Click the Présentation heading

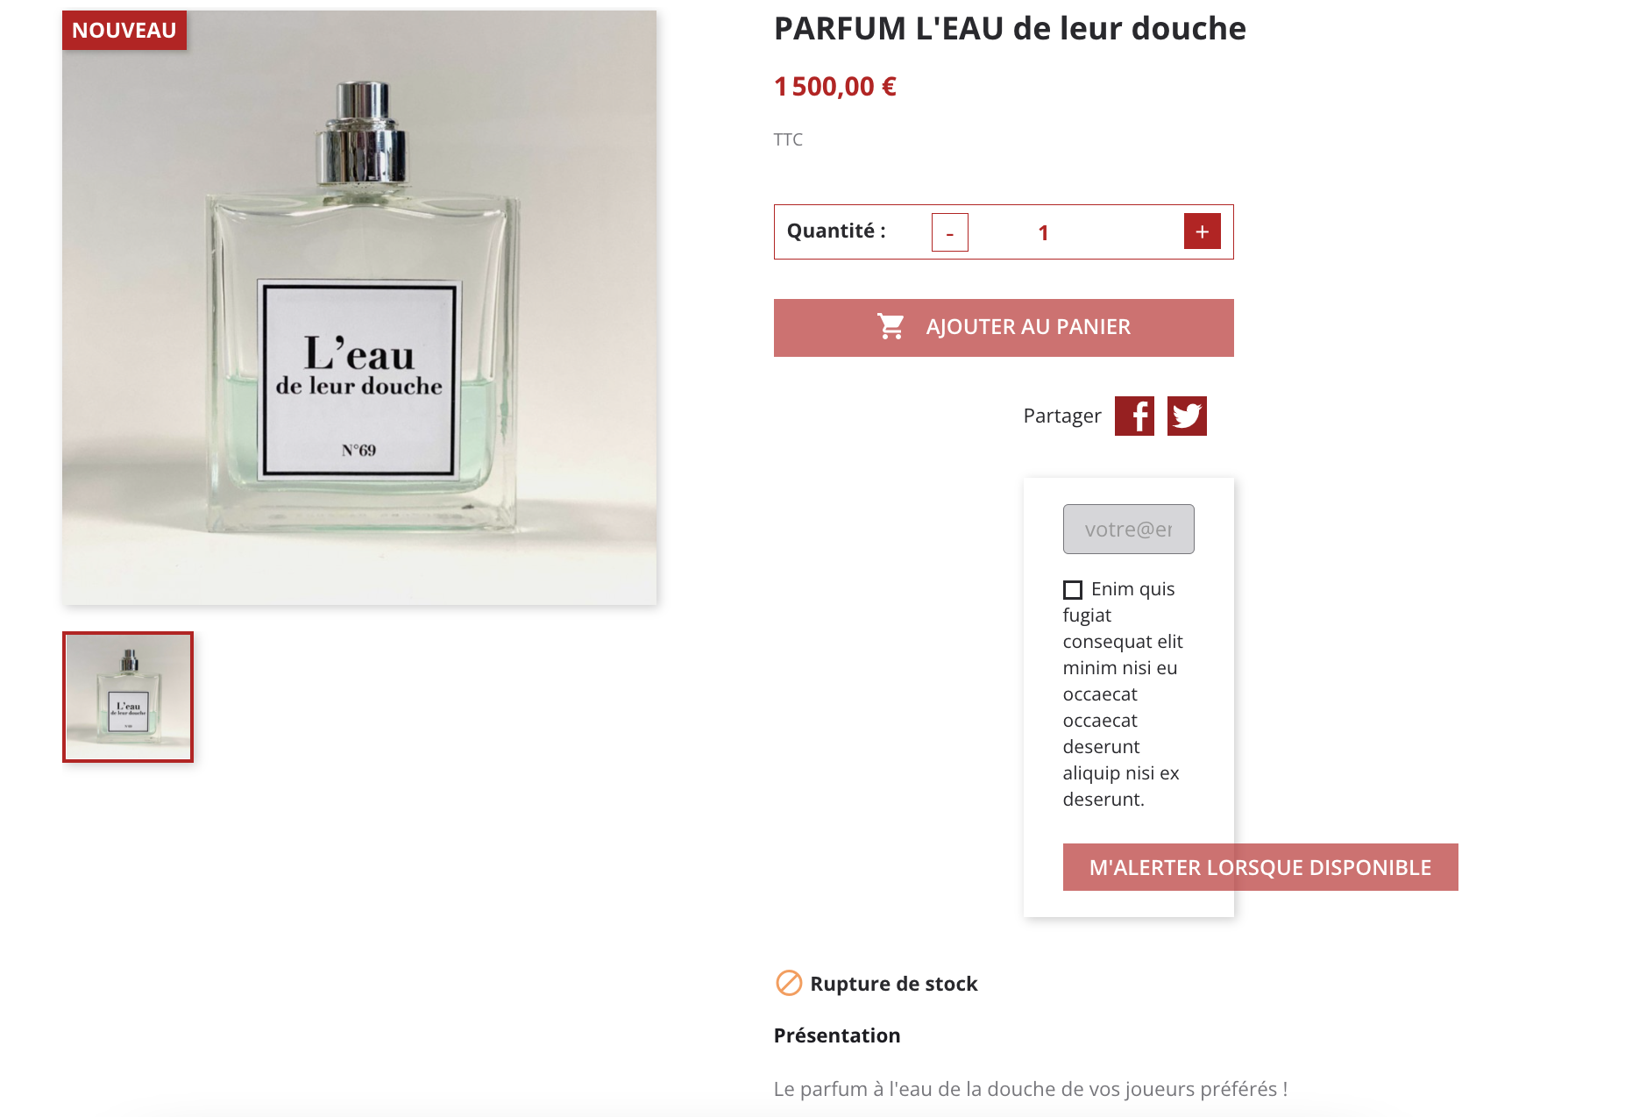click(837, 1035)
